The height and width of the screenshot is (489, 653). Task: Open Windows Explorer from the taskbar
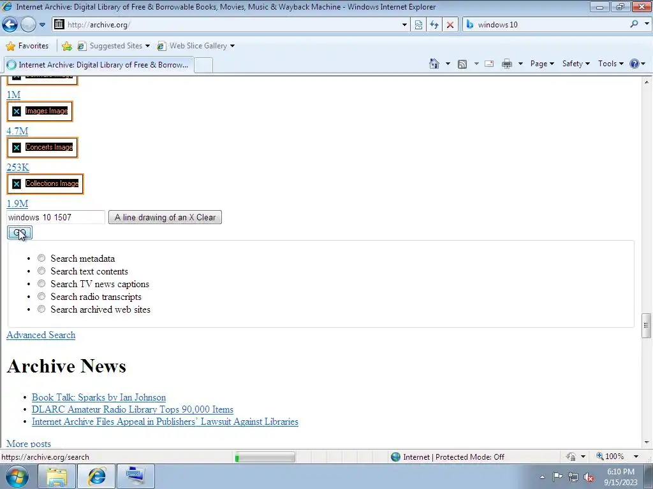tap(57, 476)
